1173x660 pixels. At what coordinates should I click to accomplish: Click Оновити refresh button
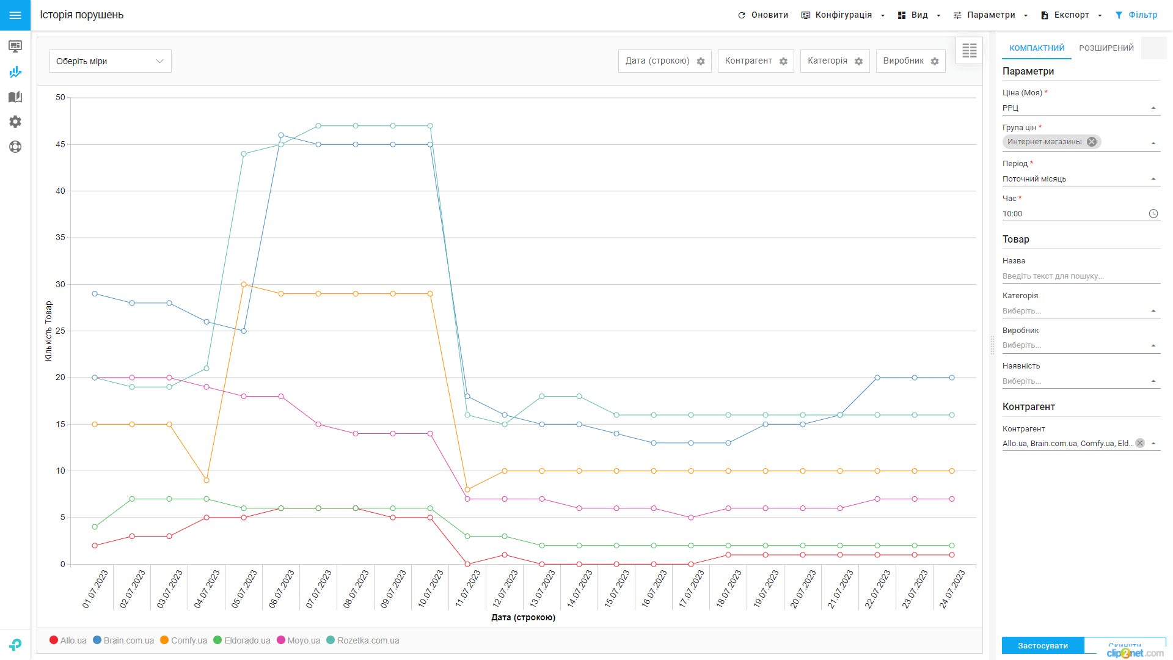click(x=762, y=15)
